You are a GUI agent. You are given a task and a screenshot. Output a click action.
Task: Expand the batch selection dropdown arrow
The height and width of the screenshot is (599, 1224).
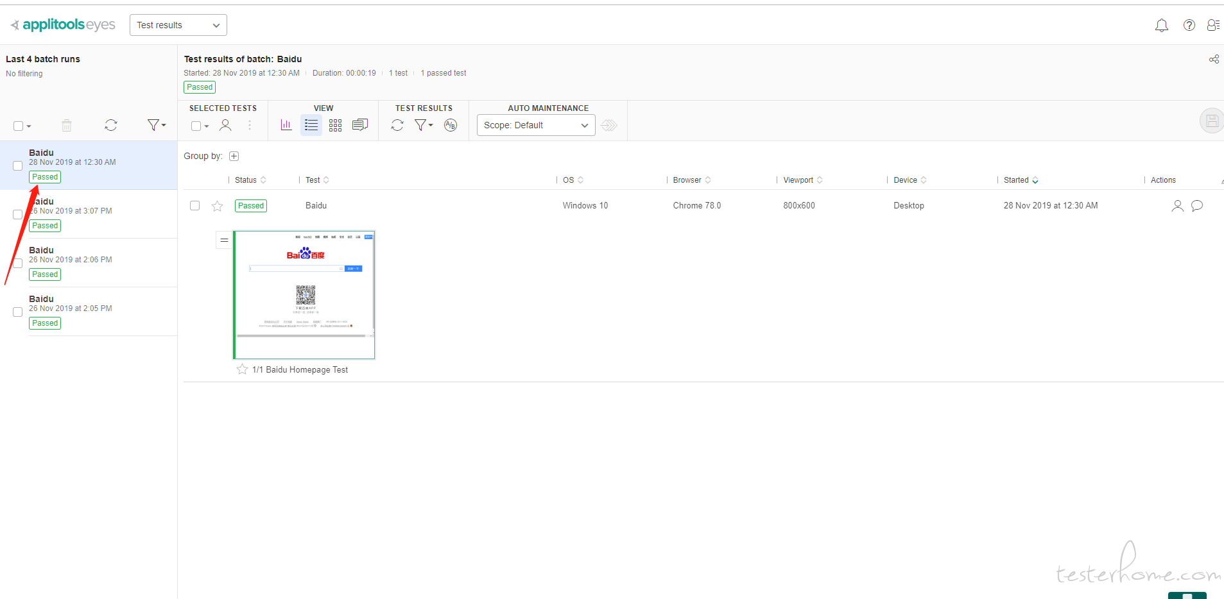[x=29, y=126]
